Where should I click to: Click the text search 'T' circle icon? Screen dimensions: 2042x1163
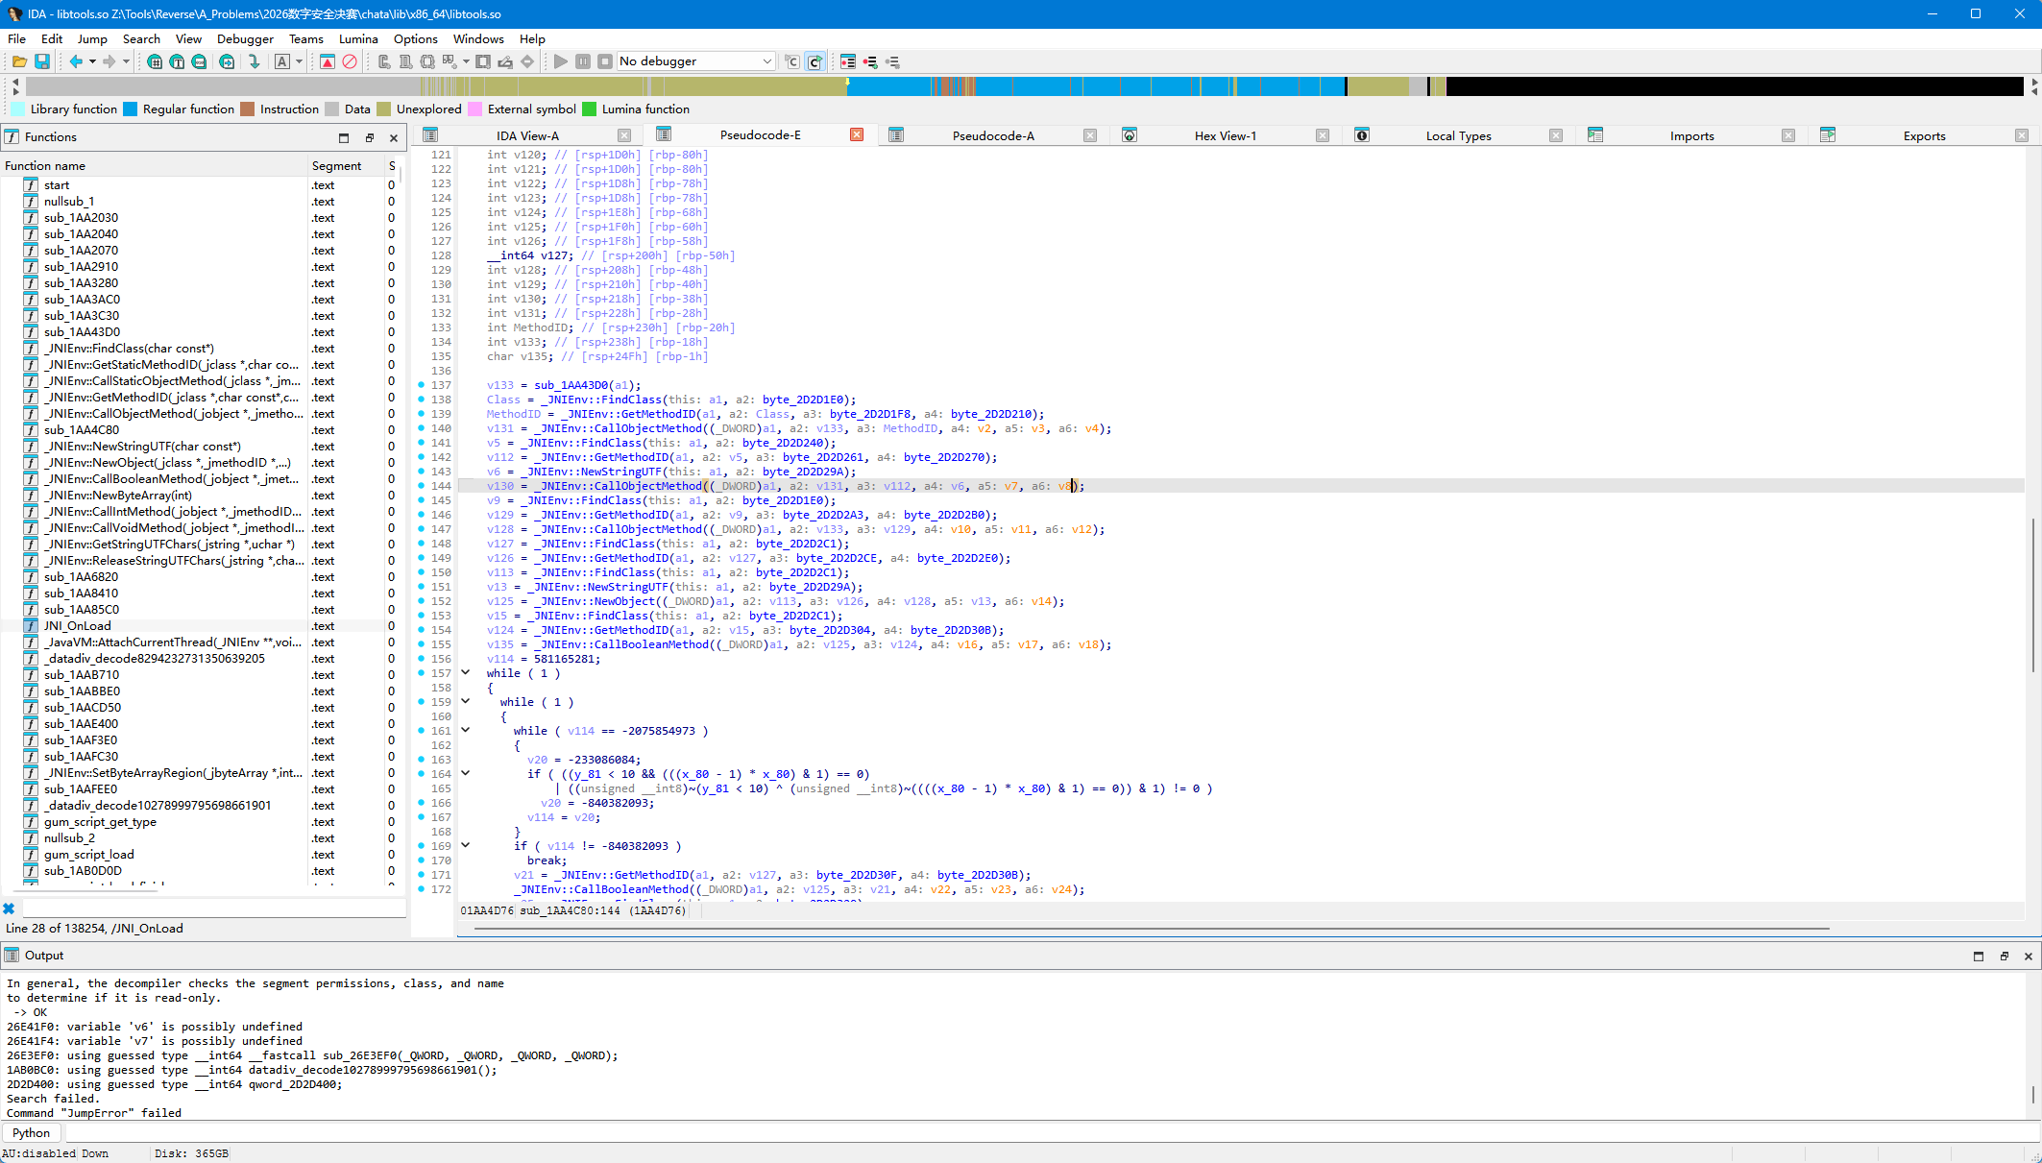pos(177,61)
